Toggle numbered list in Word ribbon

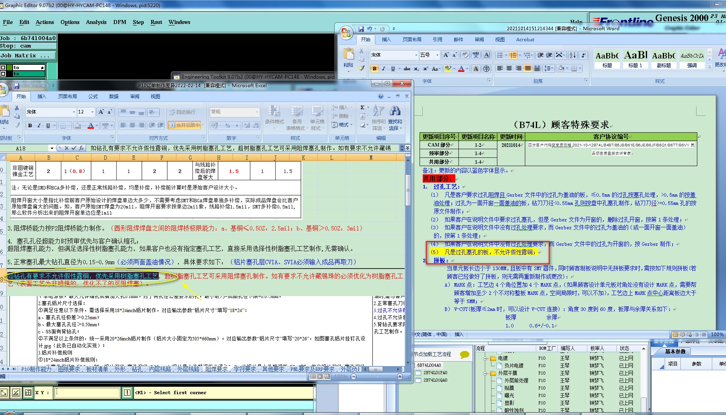tap(513, 55)
